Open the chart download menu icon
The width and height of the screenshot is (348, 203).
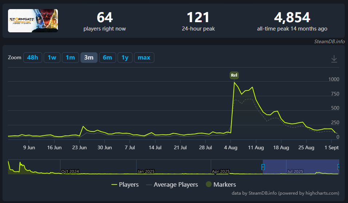[334, 59]
